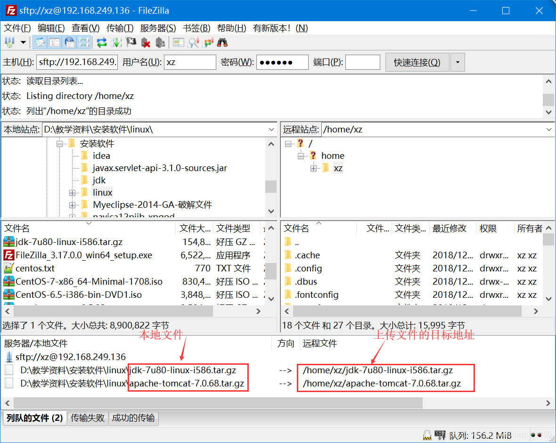
Task: Collapse the 安装软件 tree node
Action: [x=59, y=144]
